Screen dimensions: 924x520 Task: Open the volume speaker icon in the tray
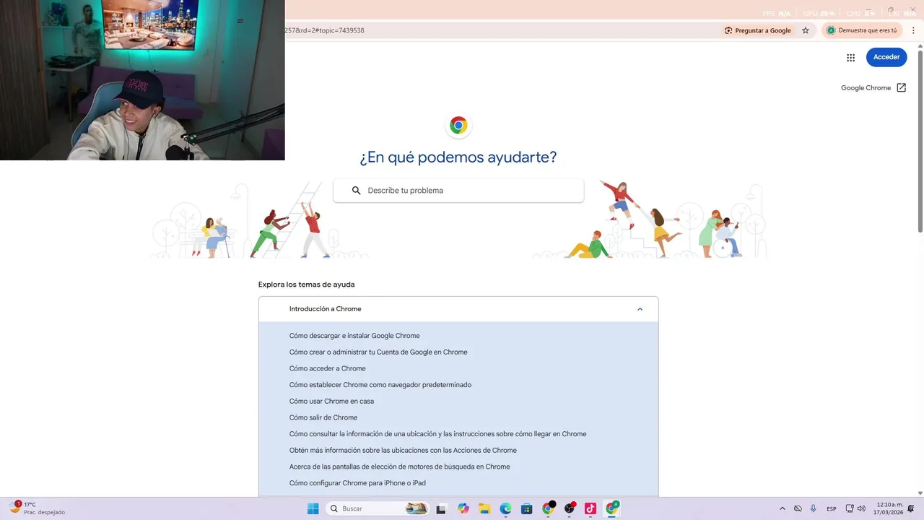pyautogui.click(x=861, y=508)
